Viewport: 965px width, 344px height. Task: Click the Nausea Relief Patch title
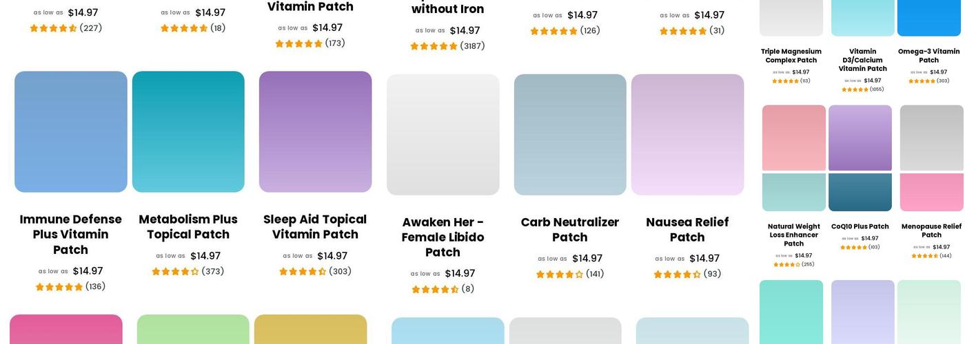[x=687, y=229]
